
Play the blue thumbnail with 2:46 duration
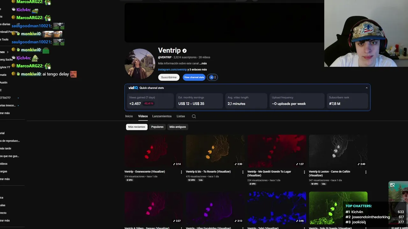[277, 208]
